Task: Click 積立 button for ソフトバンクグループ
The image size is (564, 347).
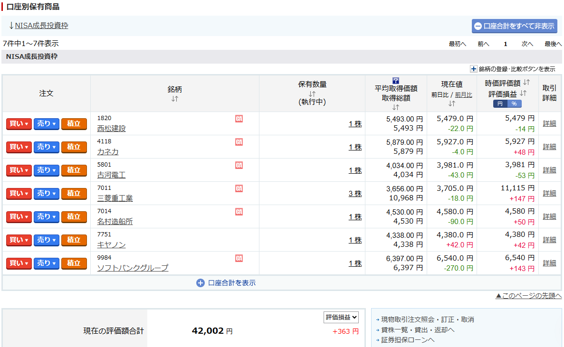Action: tap(74, 263)
